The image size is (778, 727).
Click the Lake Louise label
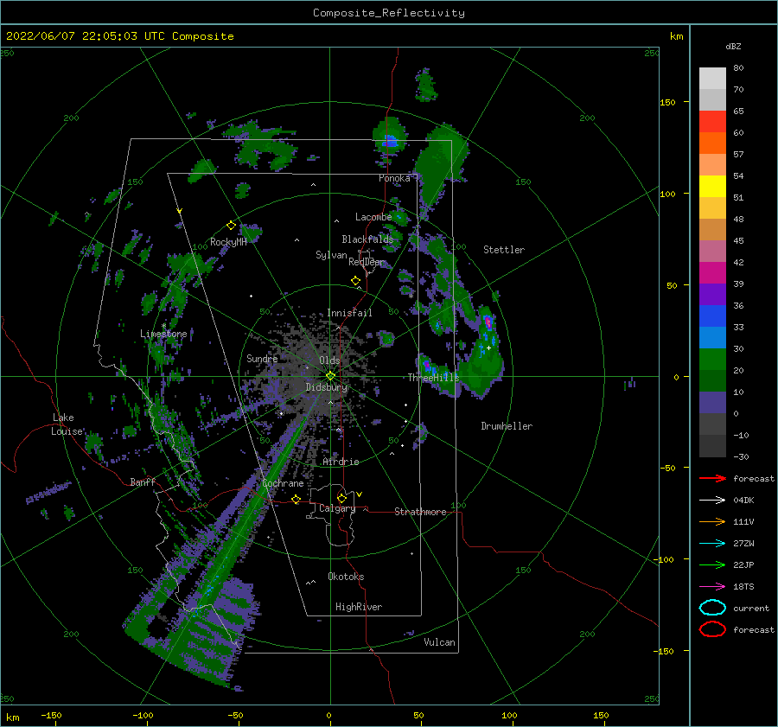(x=67, y=424)
